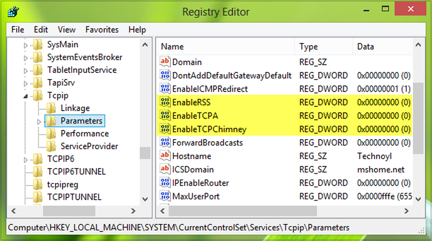Select the MaxUserPort DWORD icon
The height and width of the screenshot is (241, 432).
point(165,196)
